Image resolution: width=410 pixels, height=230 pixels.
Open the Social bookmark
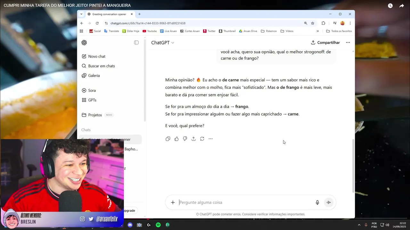click(95, 31)
